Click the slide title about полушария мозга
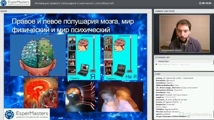Image resolution: width=214 pixels, height=120 pixels. pos(73,26)
